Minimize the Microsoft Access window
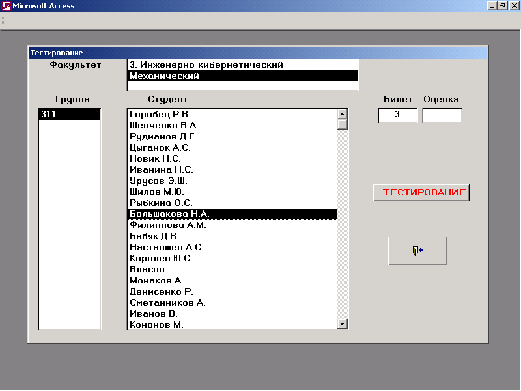This screenshot has height=391, width=521. coord(492,6)
